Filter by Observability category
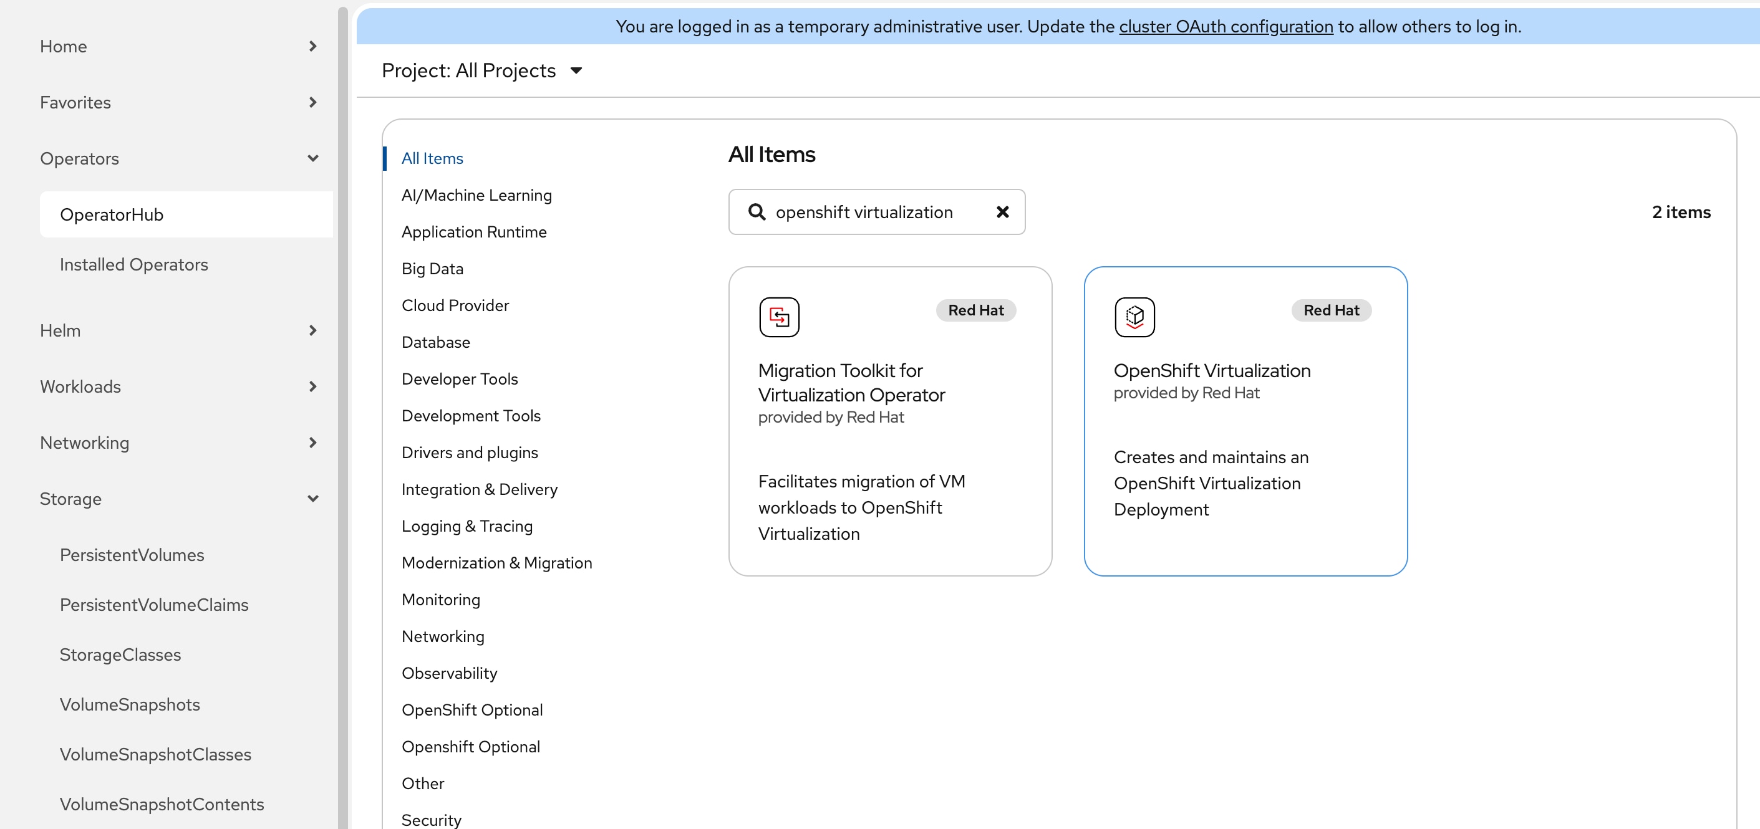Viewport: 1760px width, 829px height. 449,673
